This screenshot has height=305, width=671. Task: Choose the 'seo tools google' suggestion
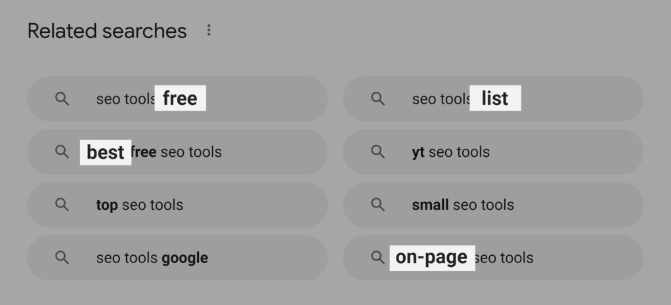177,258
